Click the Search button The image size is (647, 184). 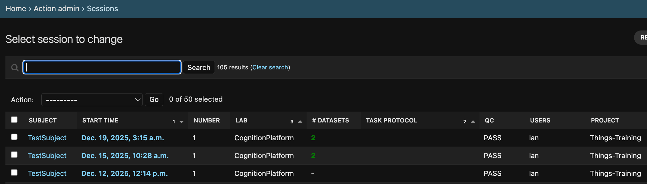coord(199,67)
